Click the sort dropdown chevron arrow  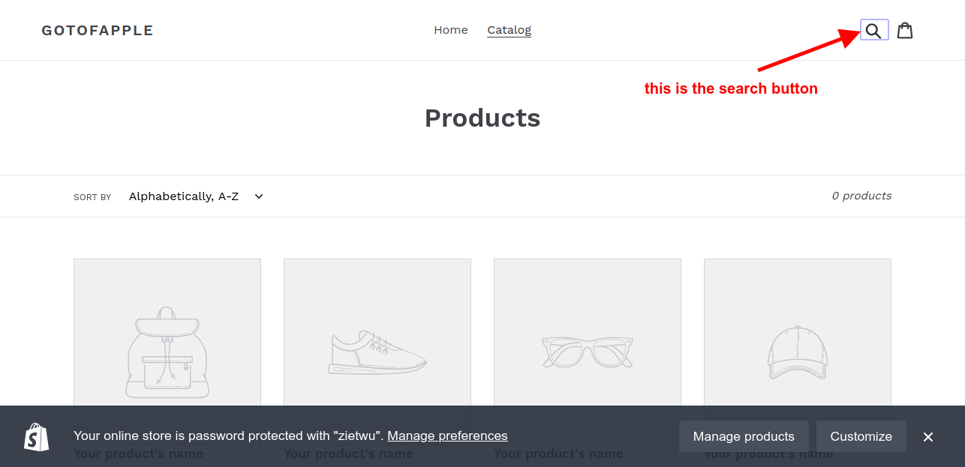(x=258, y=196)
